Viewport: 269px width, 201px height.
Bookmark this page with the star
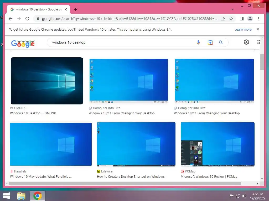[x=231, y=19]
